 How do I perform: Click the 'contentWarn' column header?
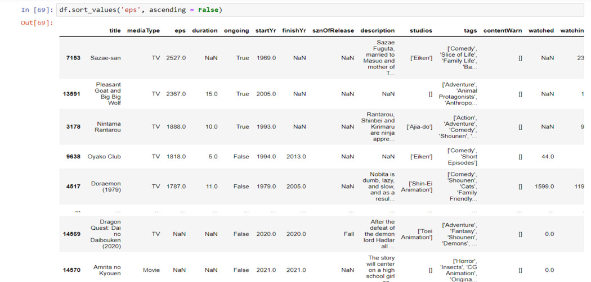tap(503, 31)
